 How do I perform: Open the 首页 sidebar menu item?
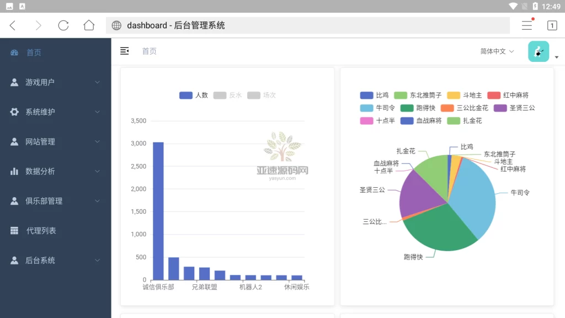click(x=33, y=52)
